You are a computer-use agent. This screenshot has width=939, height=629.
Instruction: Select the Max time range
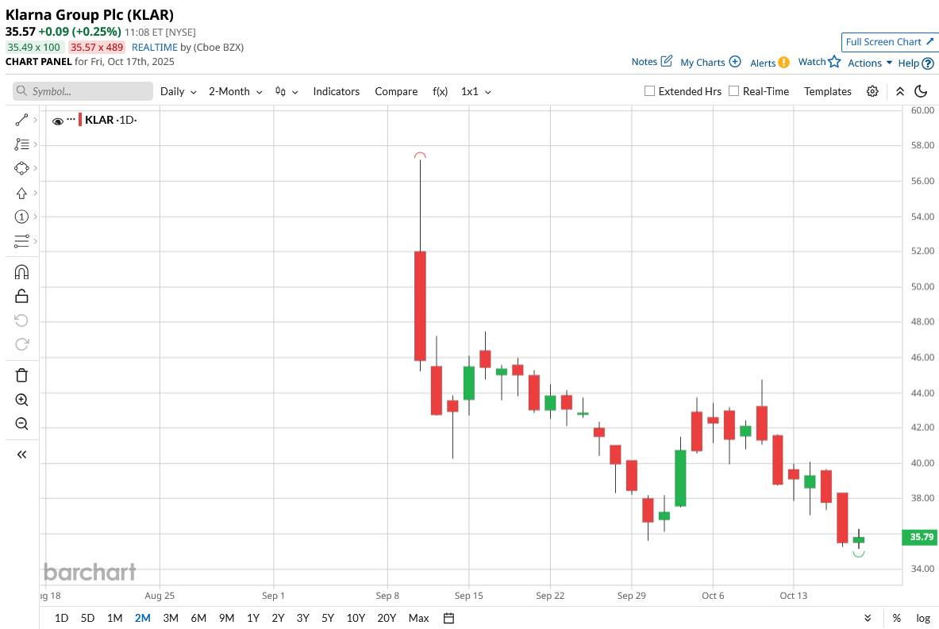tap(418, 618)
